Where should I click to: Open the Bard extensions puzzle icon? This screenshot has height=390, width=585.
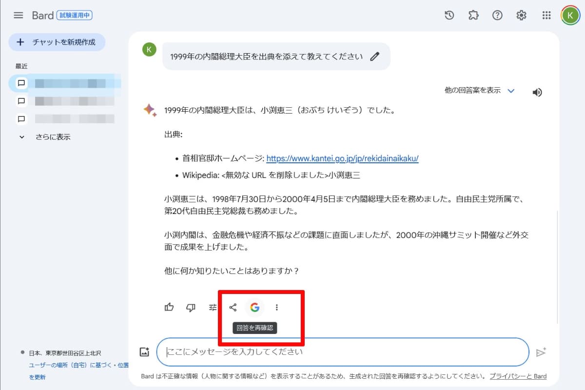point(473,15)
